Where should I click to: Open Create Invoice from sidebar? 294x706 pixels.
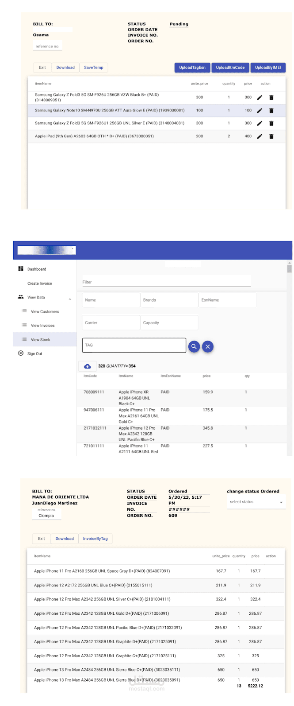point(40,283)
